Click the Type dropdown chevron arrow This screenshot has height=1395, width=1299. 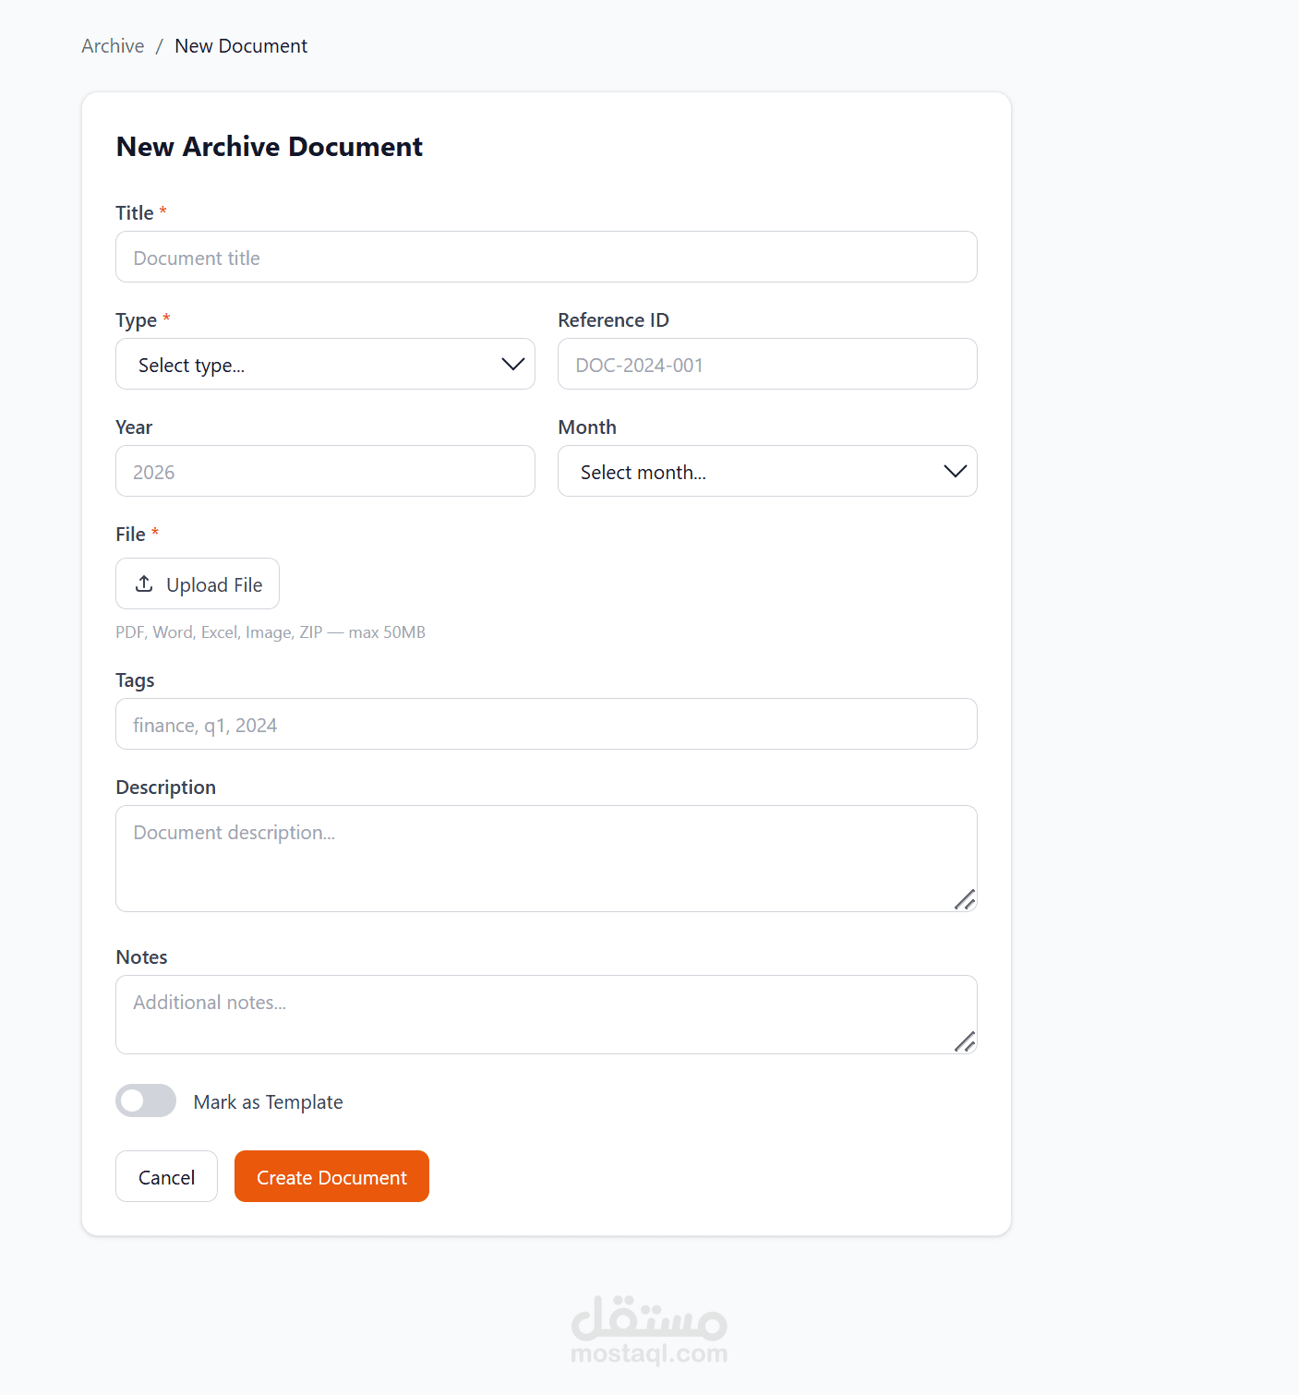(x=512, y=364)
